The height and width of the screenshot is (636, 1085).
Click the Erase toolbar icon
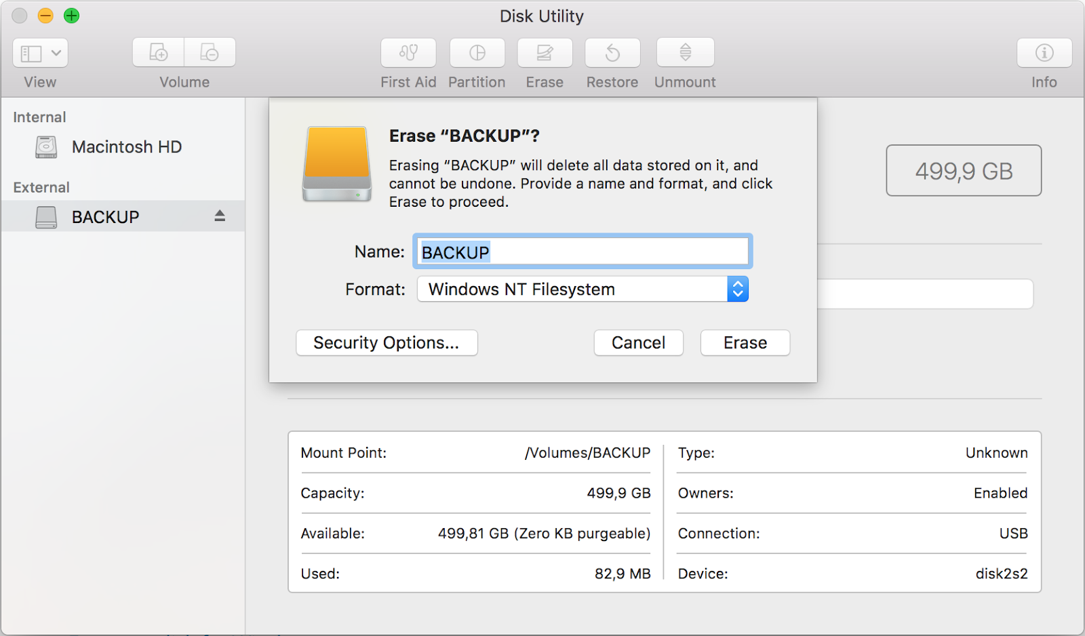coord(545,53)
